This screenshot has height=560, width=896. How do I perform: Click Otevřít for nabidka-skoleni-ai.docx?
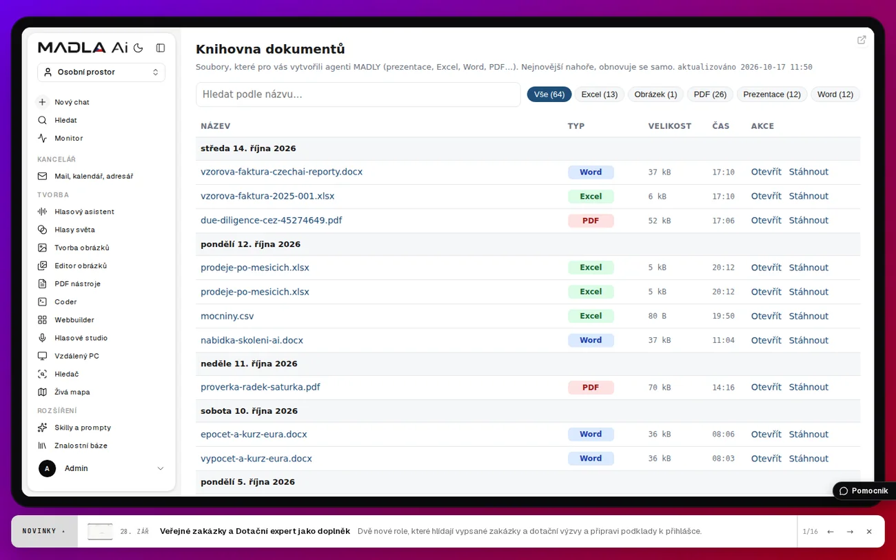click(766, 340)
